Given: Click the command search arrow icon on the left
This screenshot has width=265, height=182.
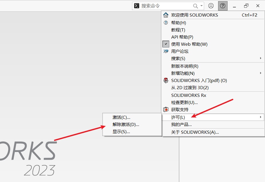Looking at the screenshot, I should click(x=136, y=6).
